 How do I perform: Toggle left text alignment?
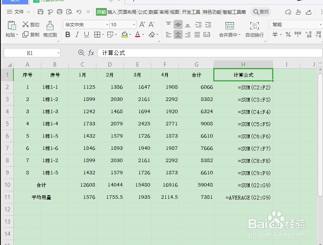[x=169, y=34]
